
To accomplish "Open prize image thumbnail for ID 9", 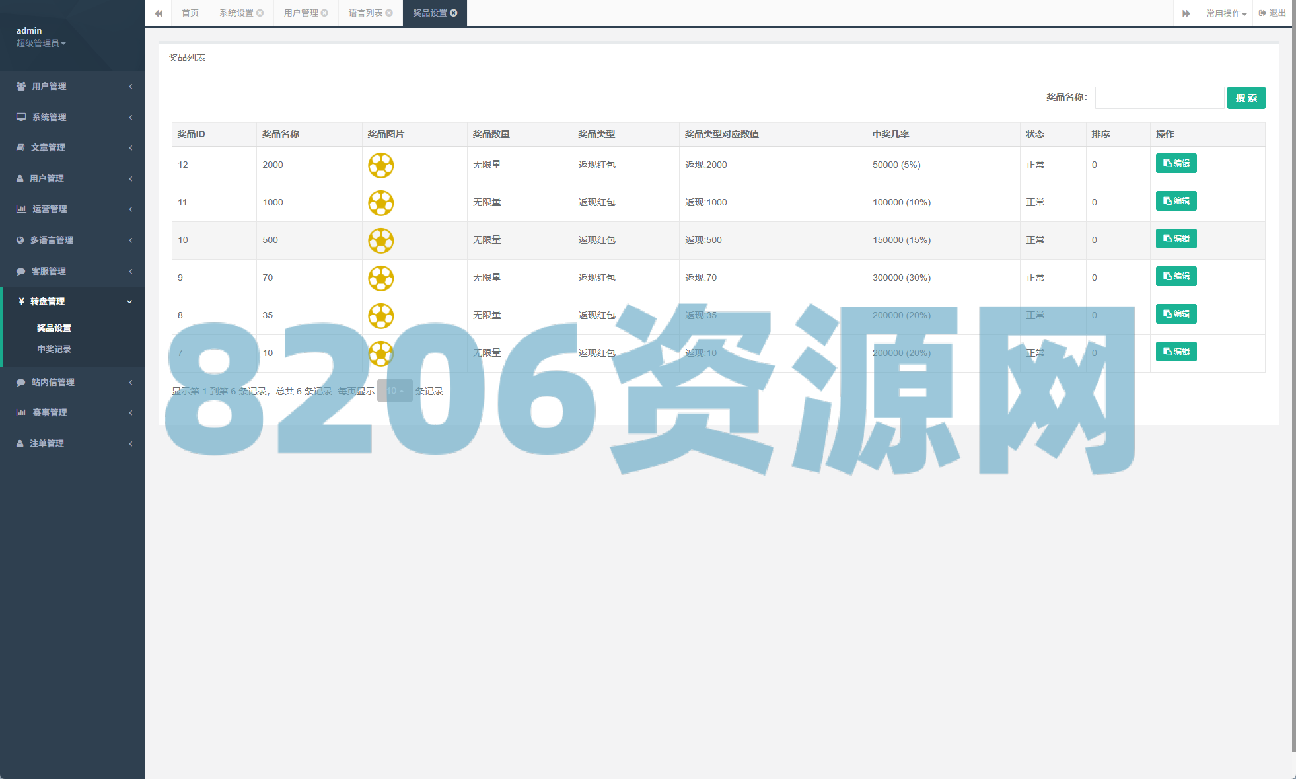I will click(381, 278).
